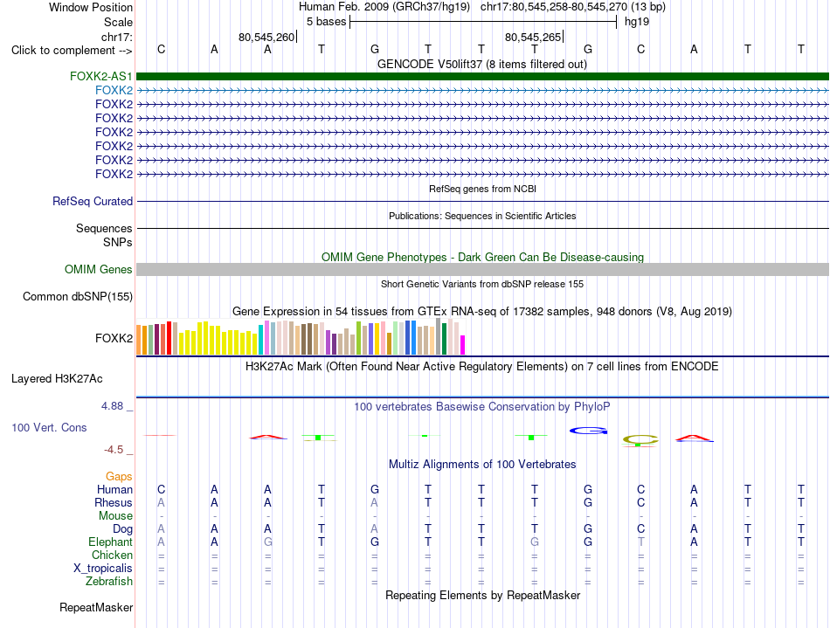Image resolution: width=830 pixels, height=628 pixels.
Task: Click the 80,545,265 coordinate marker
Action: (x=533, y=37)
